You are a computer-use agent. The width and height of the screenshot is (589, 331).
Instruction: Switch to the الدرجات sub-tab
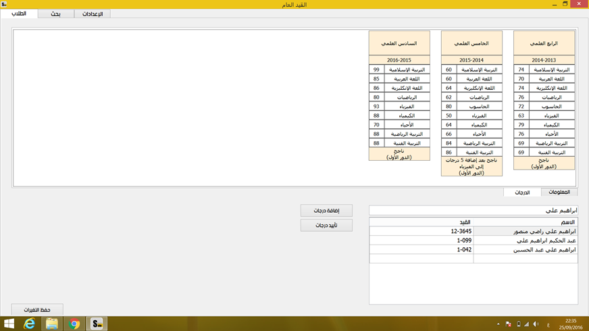click(522, 193)
